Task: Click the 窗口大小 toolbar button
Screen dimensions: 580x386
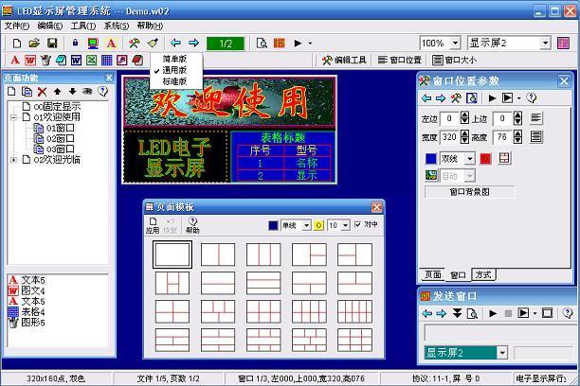Action: (x=455, y=61)
